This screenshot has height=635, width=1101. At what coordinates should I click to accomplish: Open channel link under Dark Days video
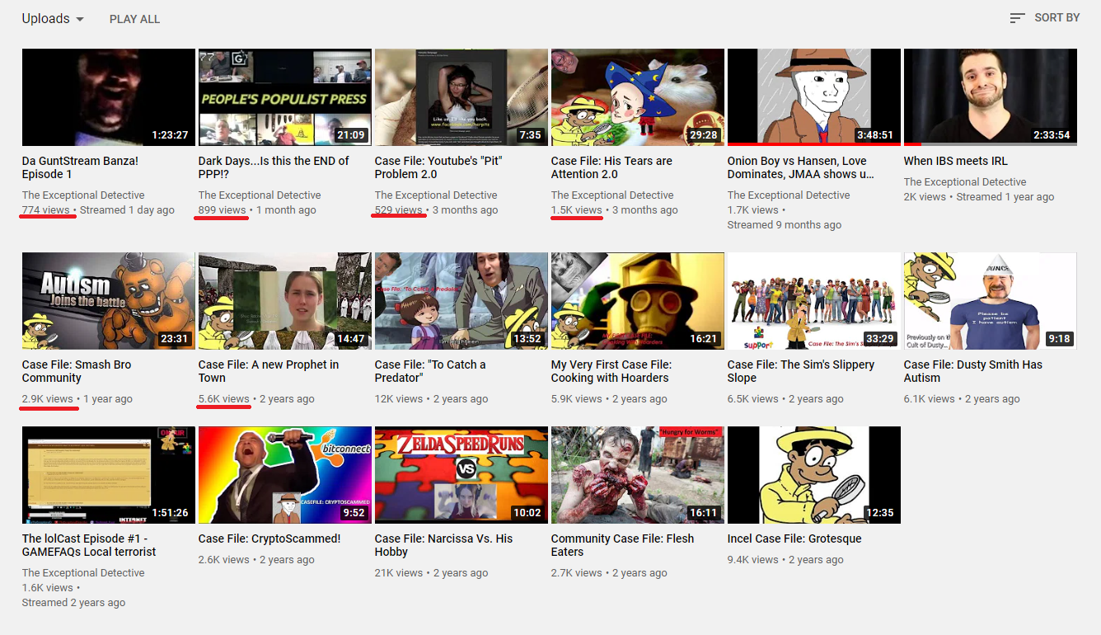(x=260, y=195)
